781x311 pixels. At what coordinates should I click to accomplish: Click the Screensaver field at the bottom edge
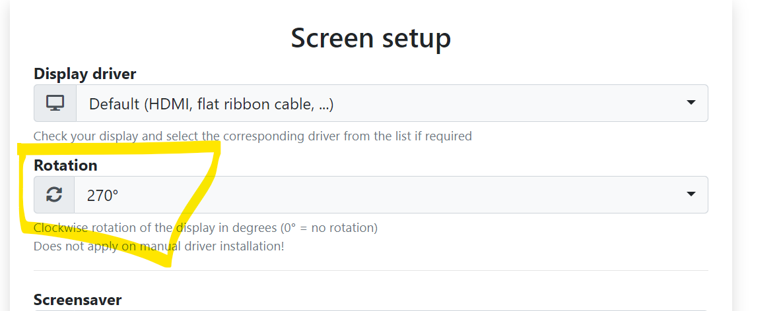370,310
